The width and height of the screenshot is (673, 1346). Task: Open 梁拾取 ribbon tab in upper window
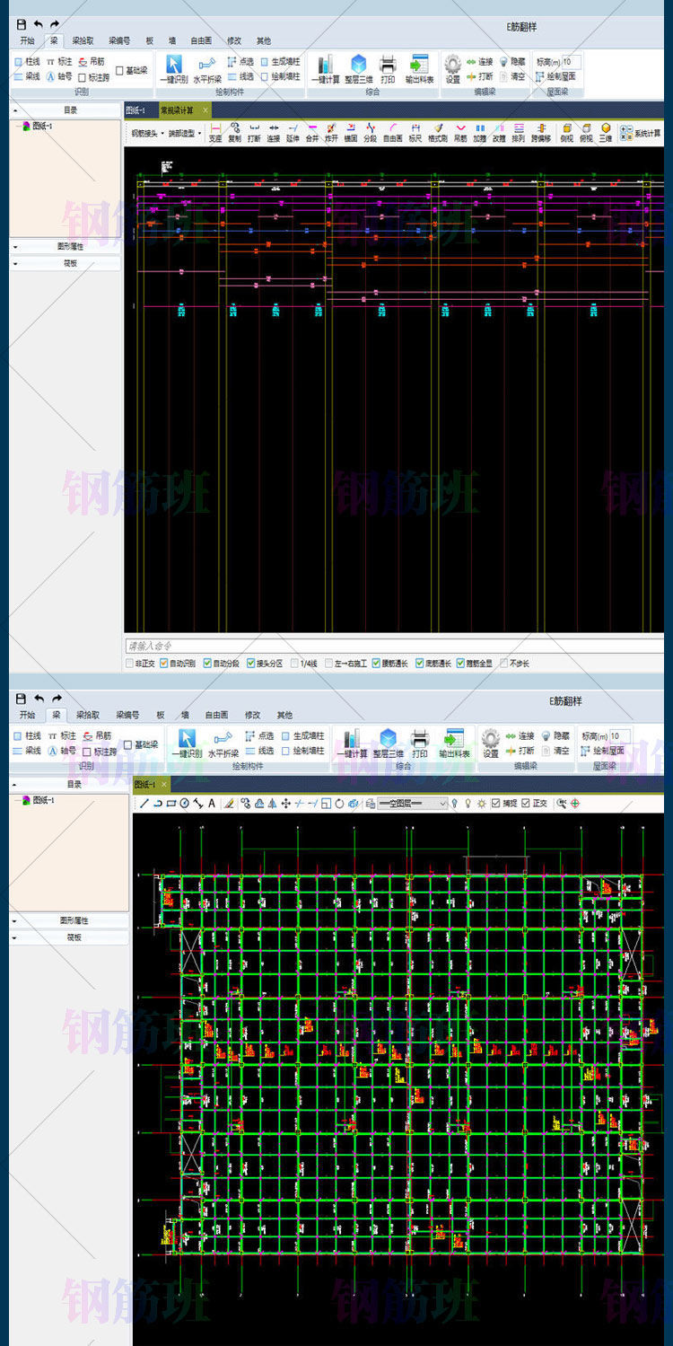[x=83, y=40]
